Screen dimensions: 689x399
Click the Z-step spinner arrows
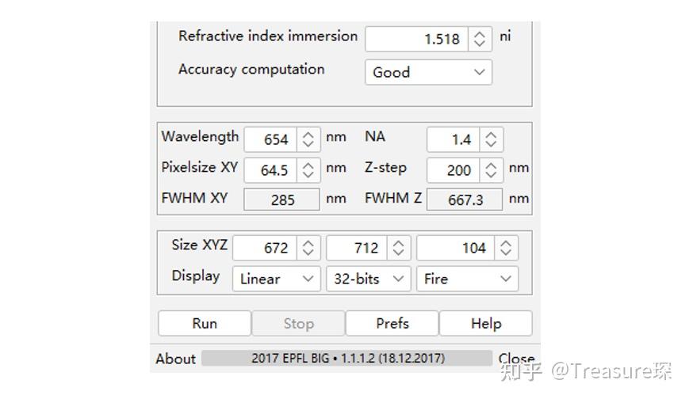[x=491, y=170]
